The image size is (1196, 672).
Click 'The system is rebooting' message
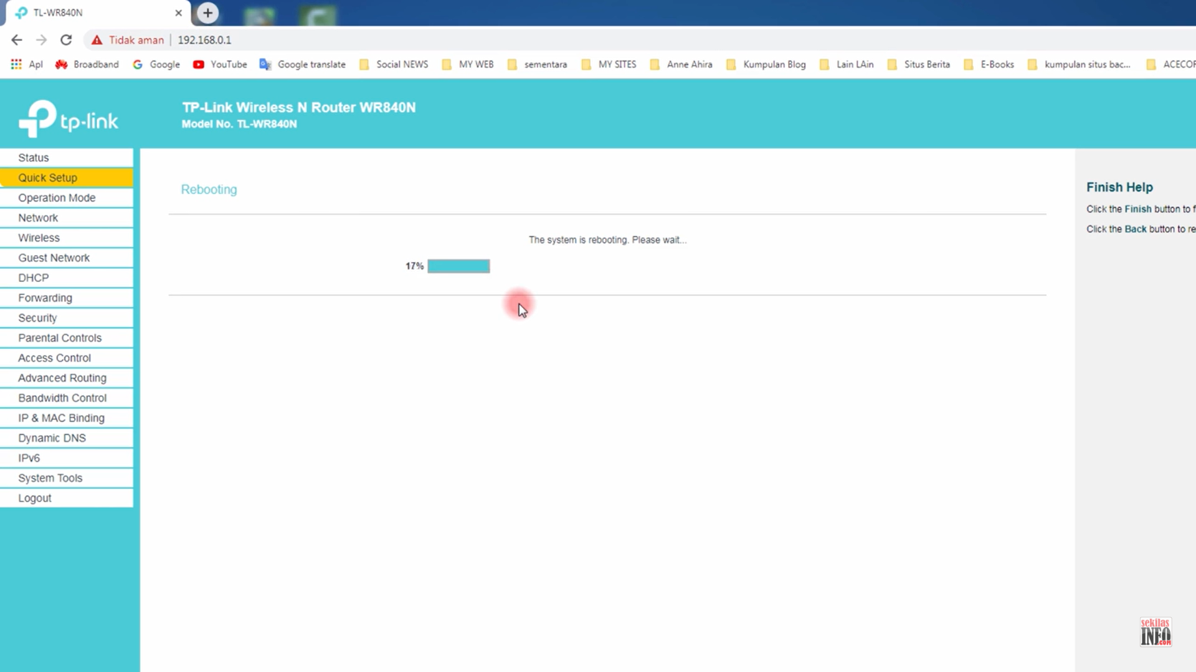[x=607, y=240]
